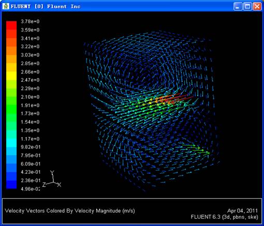Minimize the FLUENT window
The width and height of the screenshot is (264, 226).
[238, 7]
